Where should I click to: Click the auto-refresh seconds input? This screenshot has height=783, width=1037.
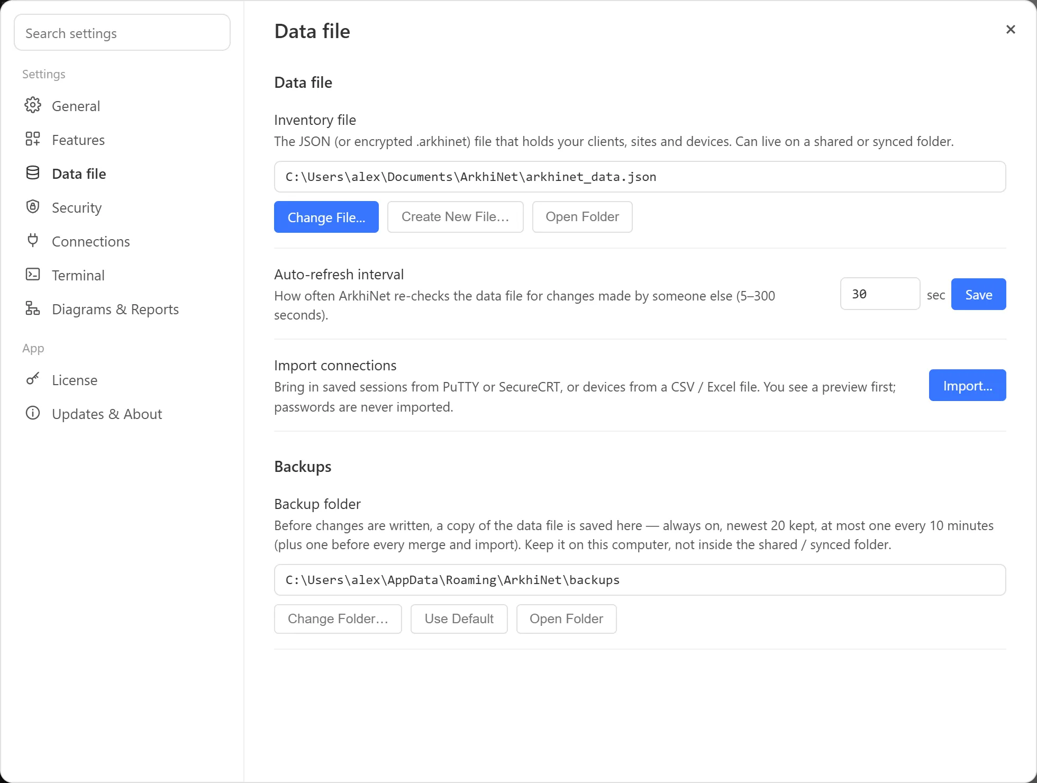tap(880, 294)
